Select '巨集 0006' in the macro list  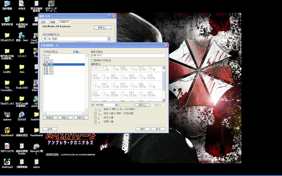pyautogui.click(x=49, y=67)
